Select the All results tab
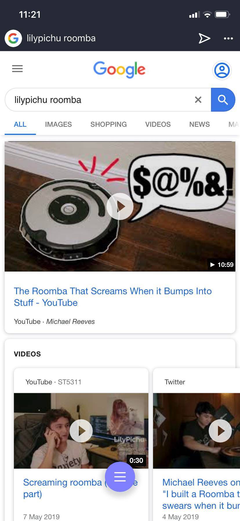Screen dimensions: 240x521 coord(20,124)
